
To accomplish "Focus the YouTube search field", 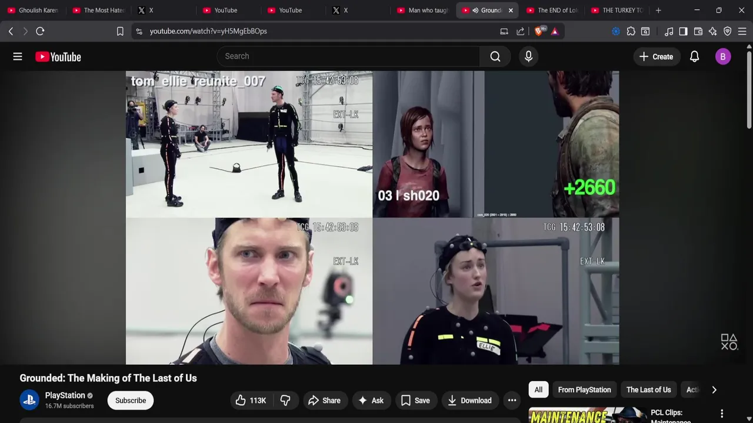I will (x=348, y=56).
